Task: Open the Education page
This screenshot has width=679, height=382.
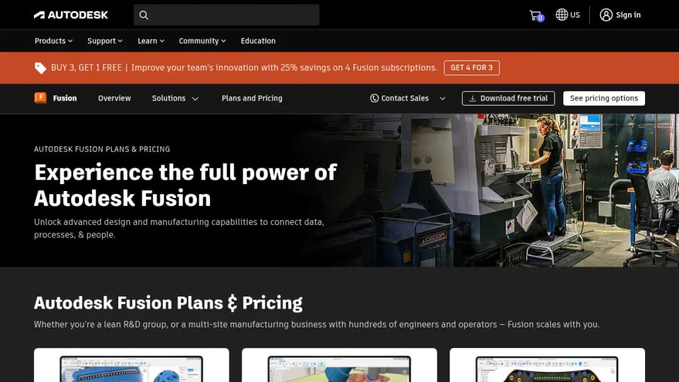Action: click(x=258, y=41)
